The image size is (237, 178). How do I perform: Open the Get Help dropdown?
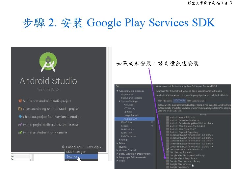click(94, 147)
